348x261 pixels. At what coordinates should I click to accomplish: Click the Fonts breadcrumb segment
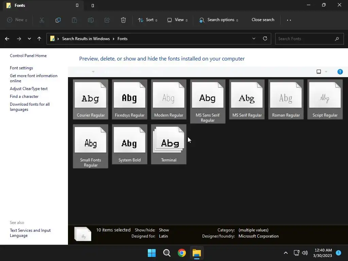click(x=122, y=39)
